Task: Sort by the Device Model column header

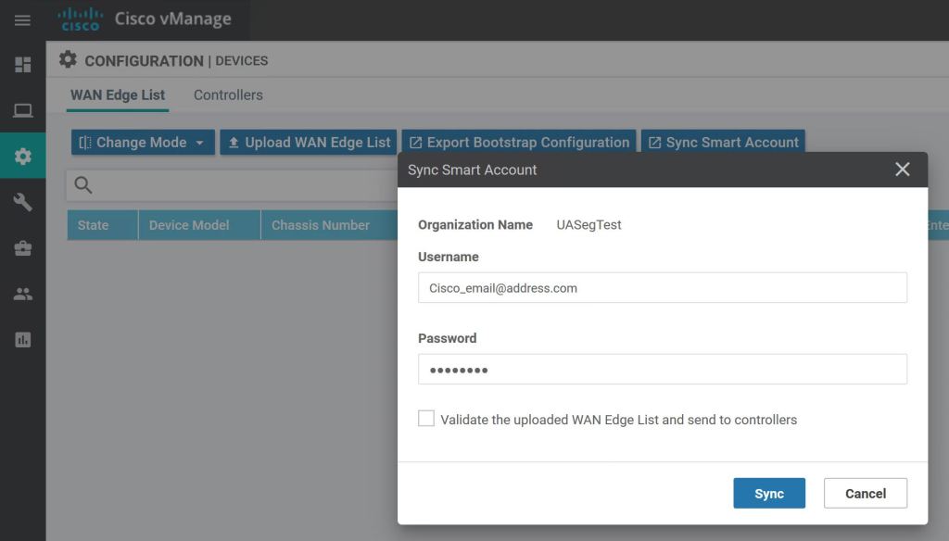Action: click(x=189, y=225)
